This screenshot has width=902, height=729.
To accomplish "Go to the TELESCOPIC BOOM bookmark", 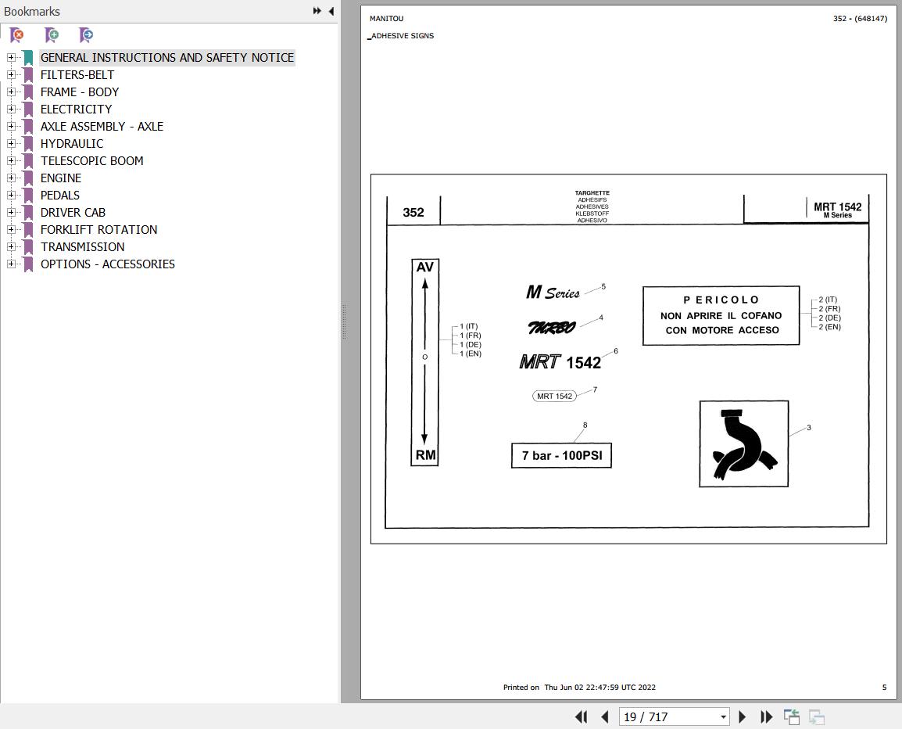I will pos(92,160).
